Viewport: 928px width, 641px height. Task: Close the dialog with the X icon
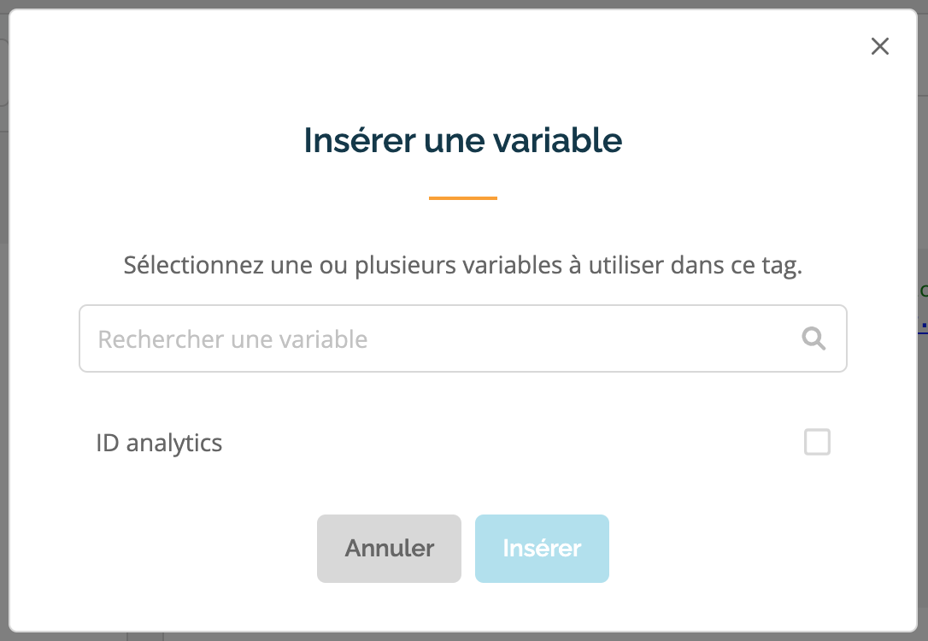click(880, 46)
